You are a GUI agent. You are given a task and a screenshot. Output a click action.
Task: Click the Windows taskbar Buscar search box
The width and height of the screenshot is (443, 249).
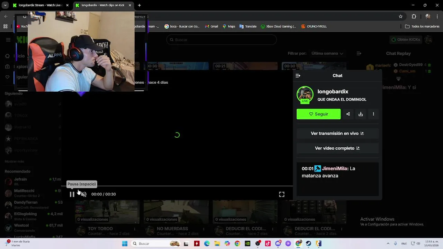tap(156, 244)
